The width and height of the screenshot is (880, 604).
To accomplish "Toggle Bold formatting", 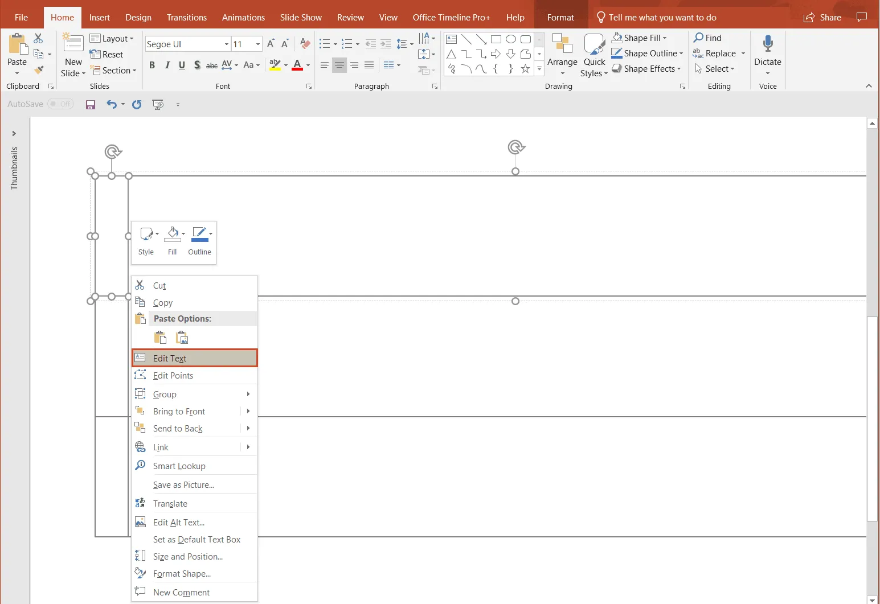I will pyautogui.click(x=152, y=65).
